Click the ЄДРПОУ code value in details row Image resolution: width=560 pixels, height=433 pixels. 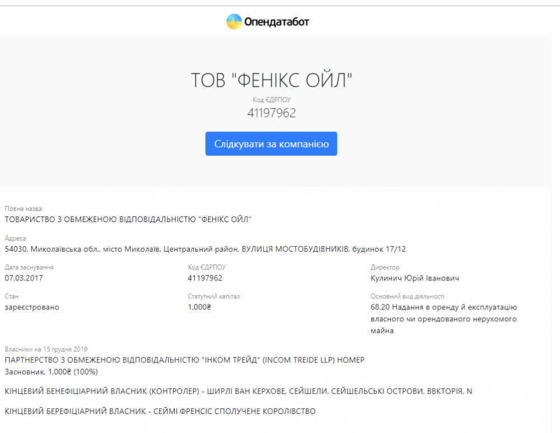[x=205, y=278]
